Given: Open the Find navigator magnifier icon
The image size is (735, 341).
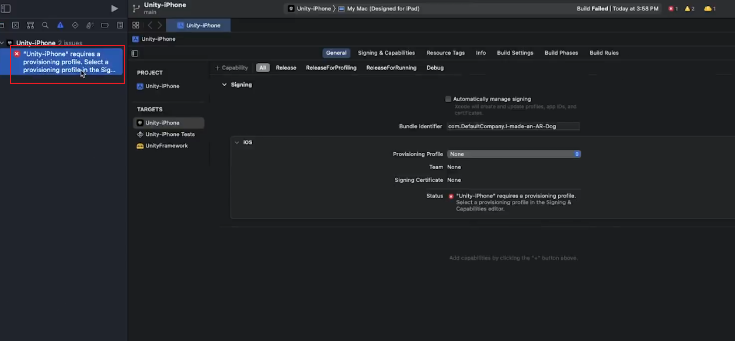Looking at the screenshot, I should pyautogui.click(x=45, y=25).
